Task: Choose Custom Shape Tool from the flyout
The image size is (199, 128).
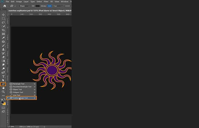Action: [22, 98]
